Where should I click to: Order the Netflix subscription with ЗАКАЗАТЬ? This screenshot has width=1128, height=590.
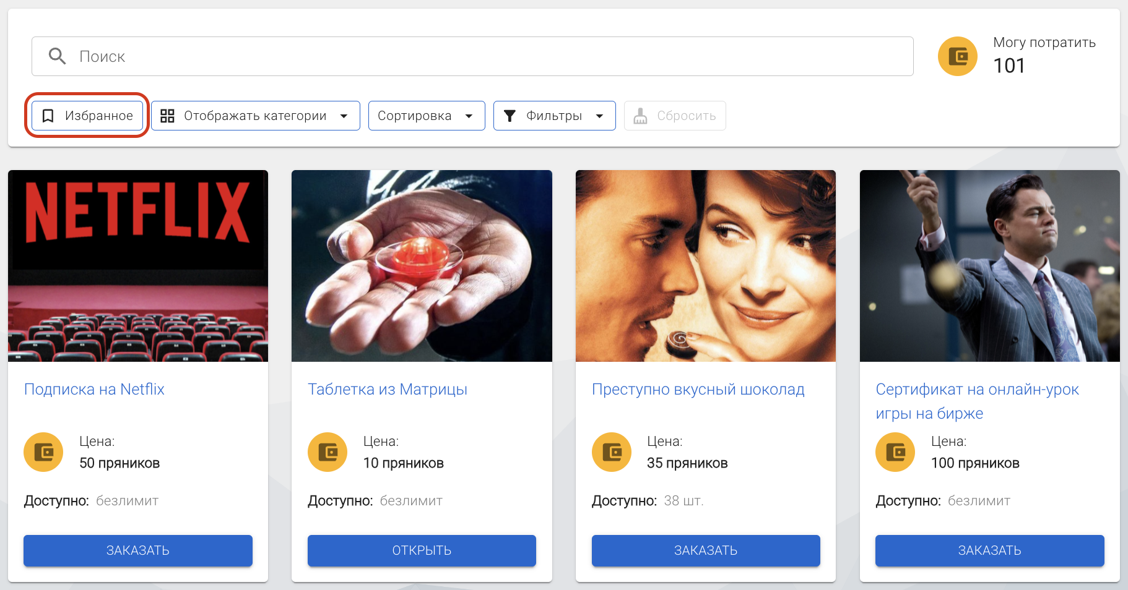(x=138, y=550)
